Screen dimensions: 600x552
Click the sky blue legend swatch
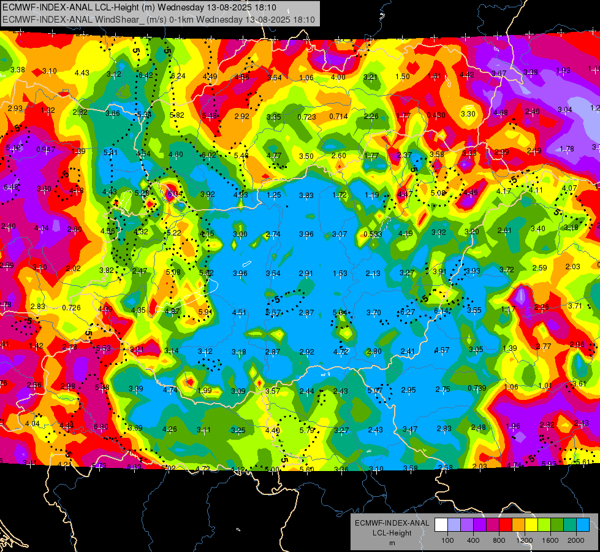point(582,524)
